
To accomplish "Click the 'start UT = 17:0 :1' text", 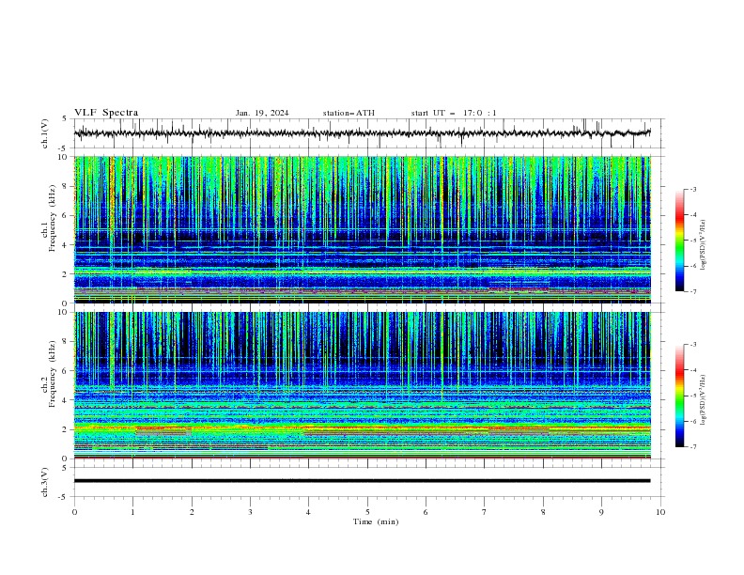I will pyautogui.click(x=454, y=113).
